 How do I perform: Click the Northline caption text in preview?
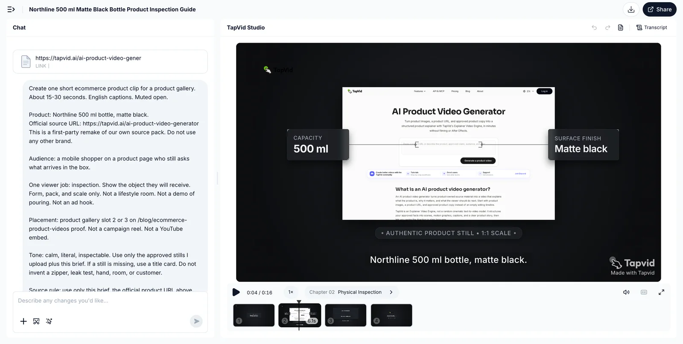click(448, 260)
